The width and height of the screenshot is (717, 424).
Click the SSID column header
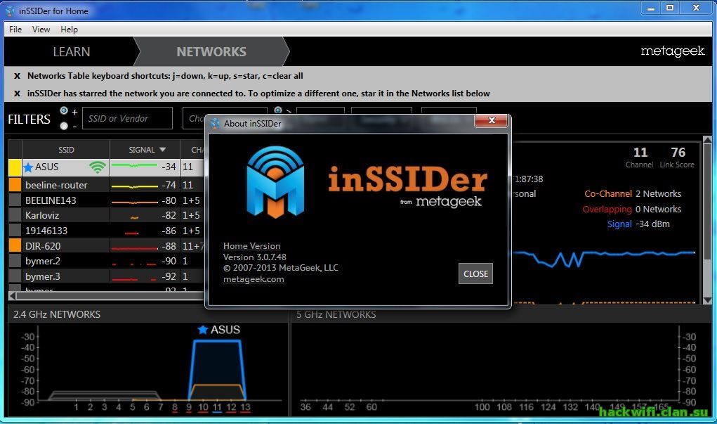tap(66, 150)
